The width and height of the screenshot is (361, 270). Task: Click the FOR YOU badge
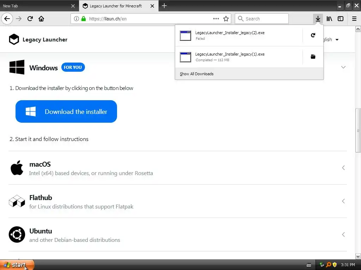(73, 67)
